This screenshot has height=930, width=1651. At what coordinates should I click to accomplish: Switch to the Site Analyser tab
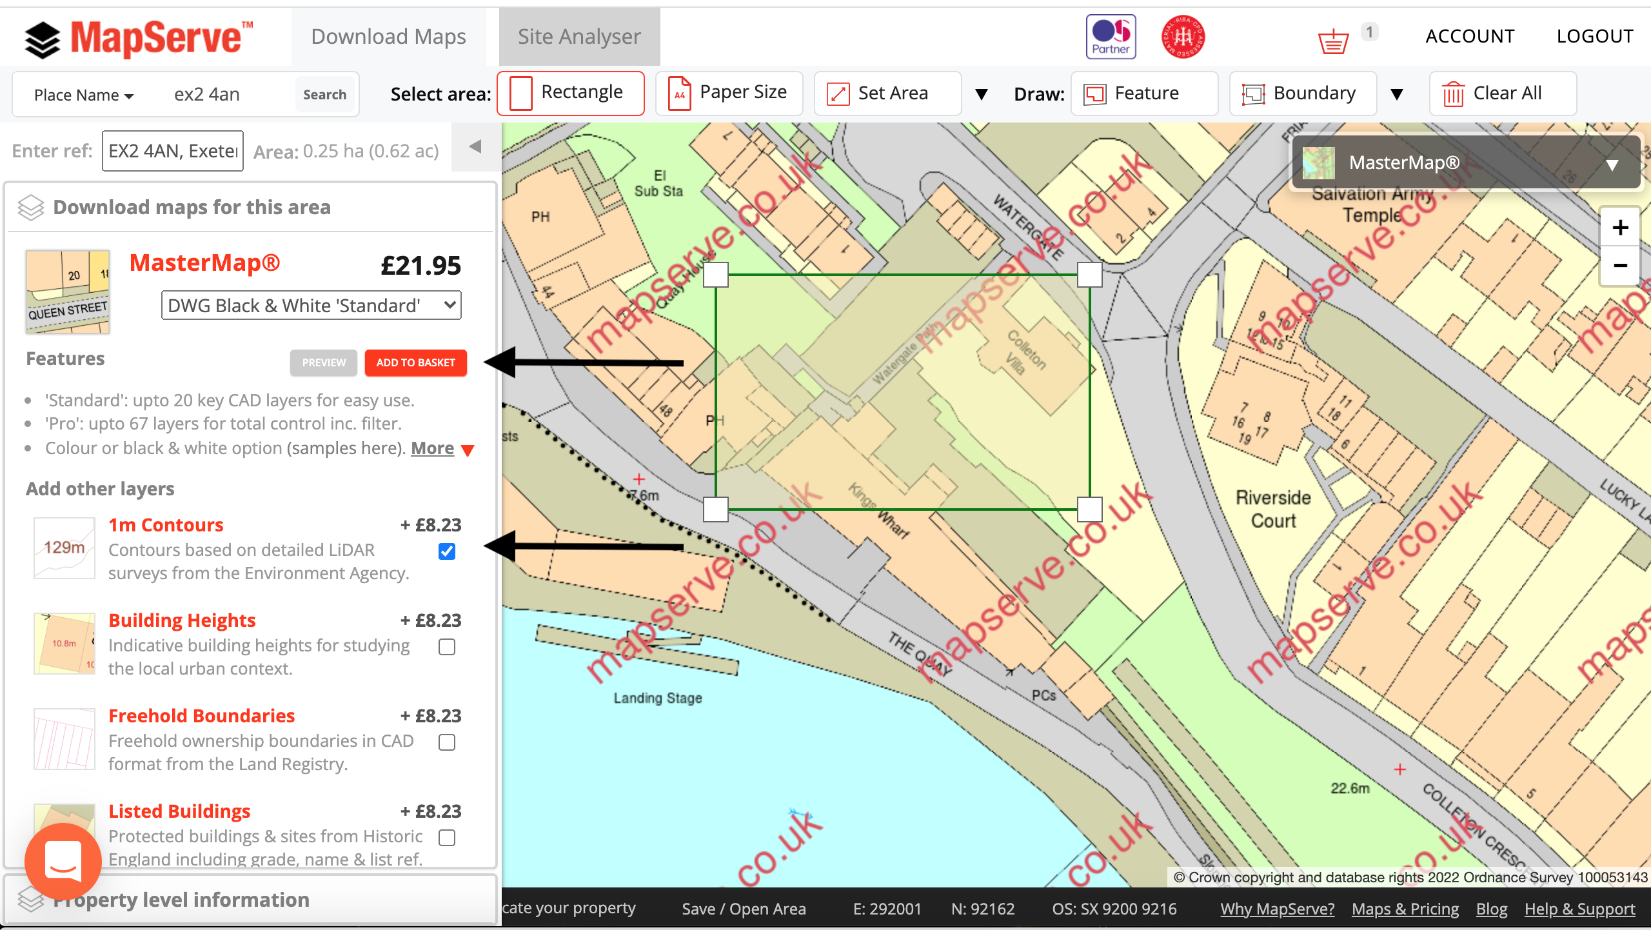tap(579, 37)
